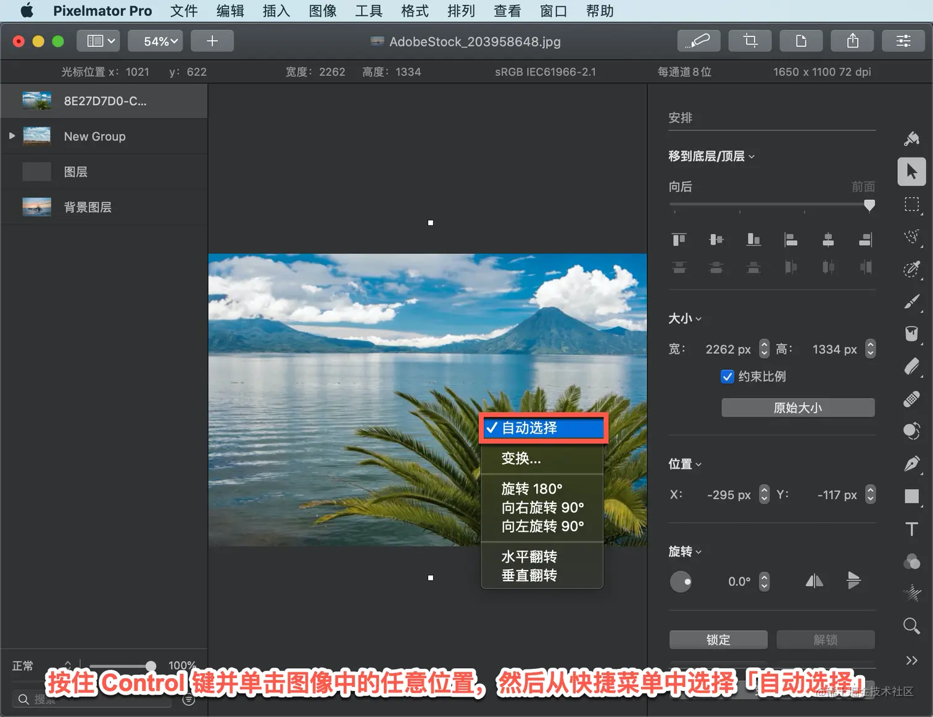Select the Free Selection lasso tool

pos(911,237)
